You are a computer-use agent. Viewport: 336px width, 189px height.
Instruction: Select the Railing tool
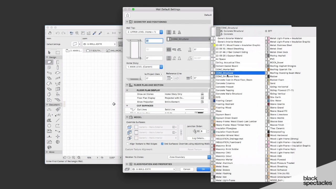[x=58, y=78]
